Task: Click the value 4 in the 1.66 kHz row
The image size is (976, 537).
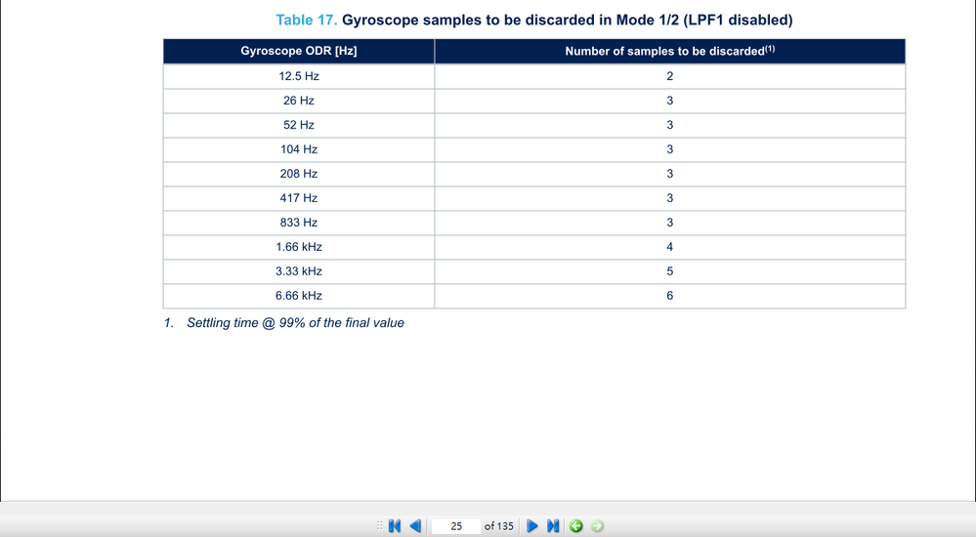Action: coord(670,246)
